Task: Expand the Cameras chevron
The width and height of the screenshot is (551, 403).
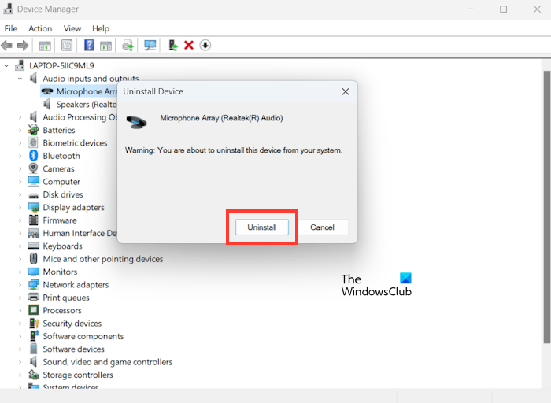Action: [20, 169]
